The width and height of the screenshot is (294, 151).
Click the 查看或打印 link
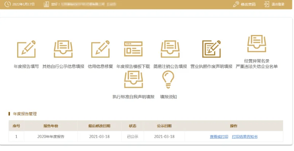[219, 137]
